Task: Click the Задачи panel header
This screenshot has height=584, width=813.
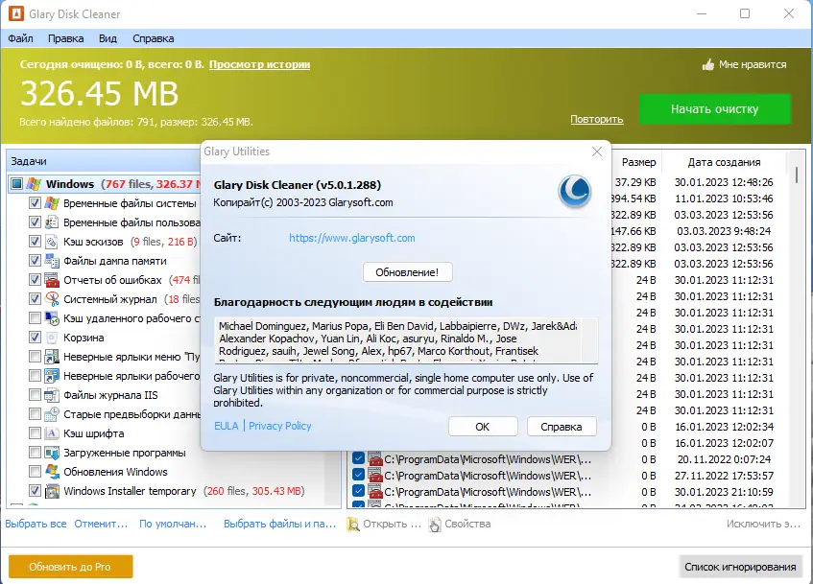Action: click(x=104, y=161)
